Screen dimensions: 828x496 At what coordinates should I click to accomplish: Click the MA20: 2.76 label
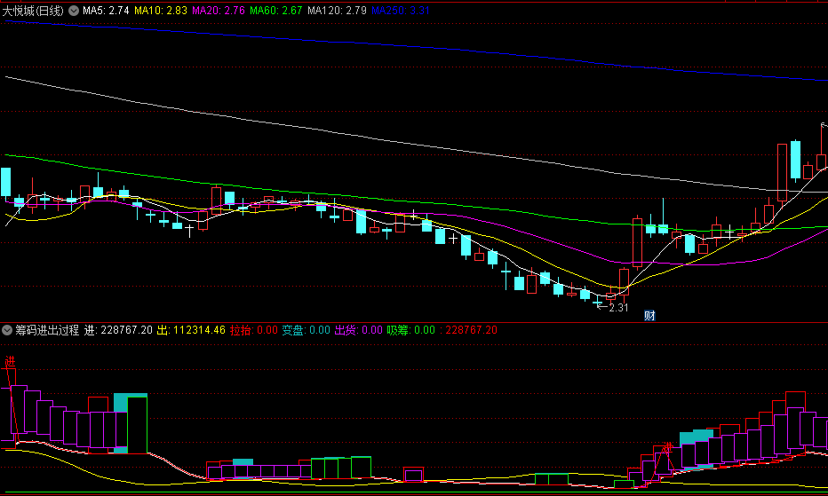tap(219, 11)
